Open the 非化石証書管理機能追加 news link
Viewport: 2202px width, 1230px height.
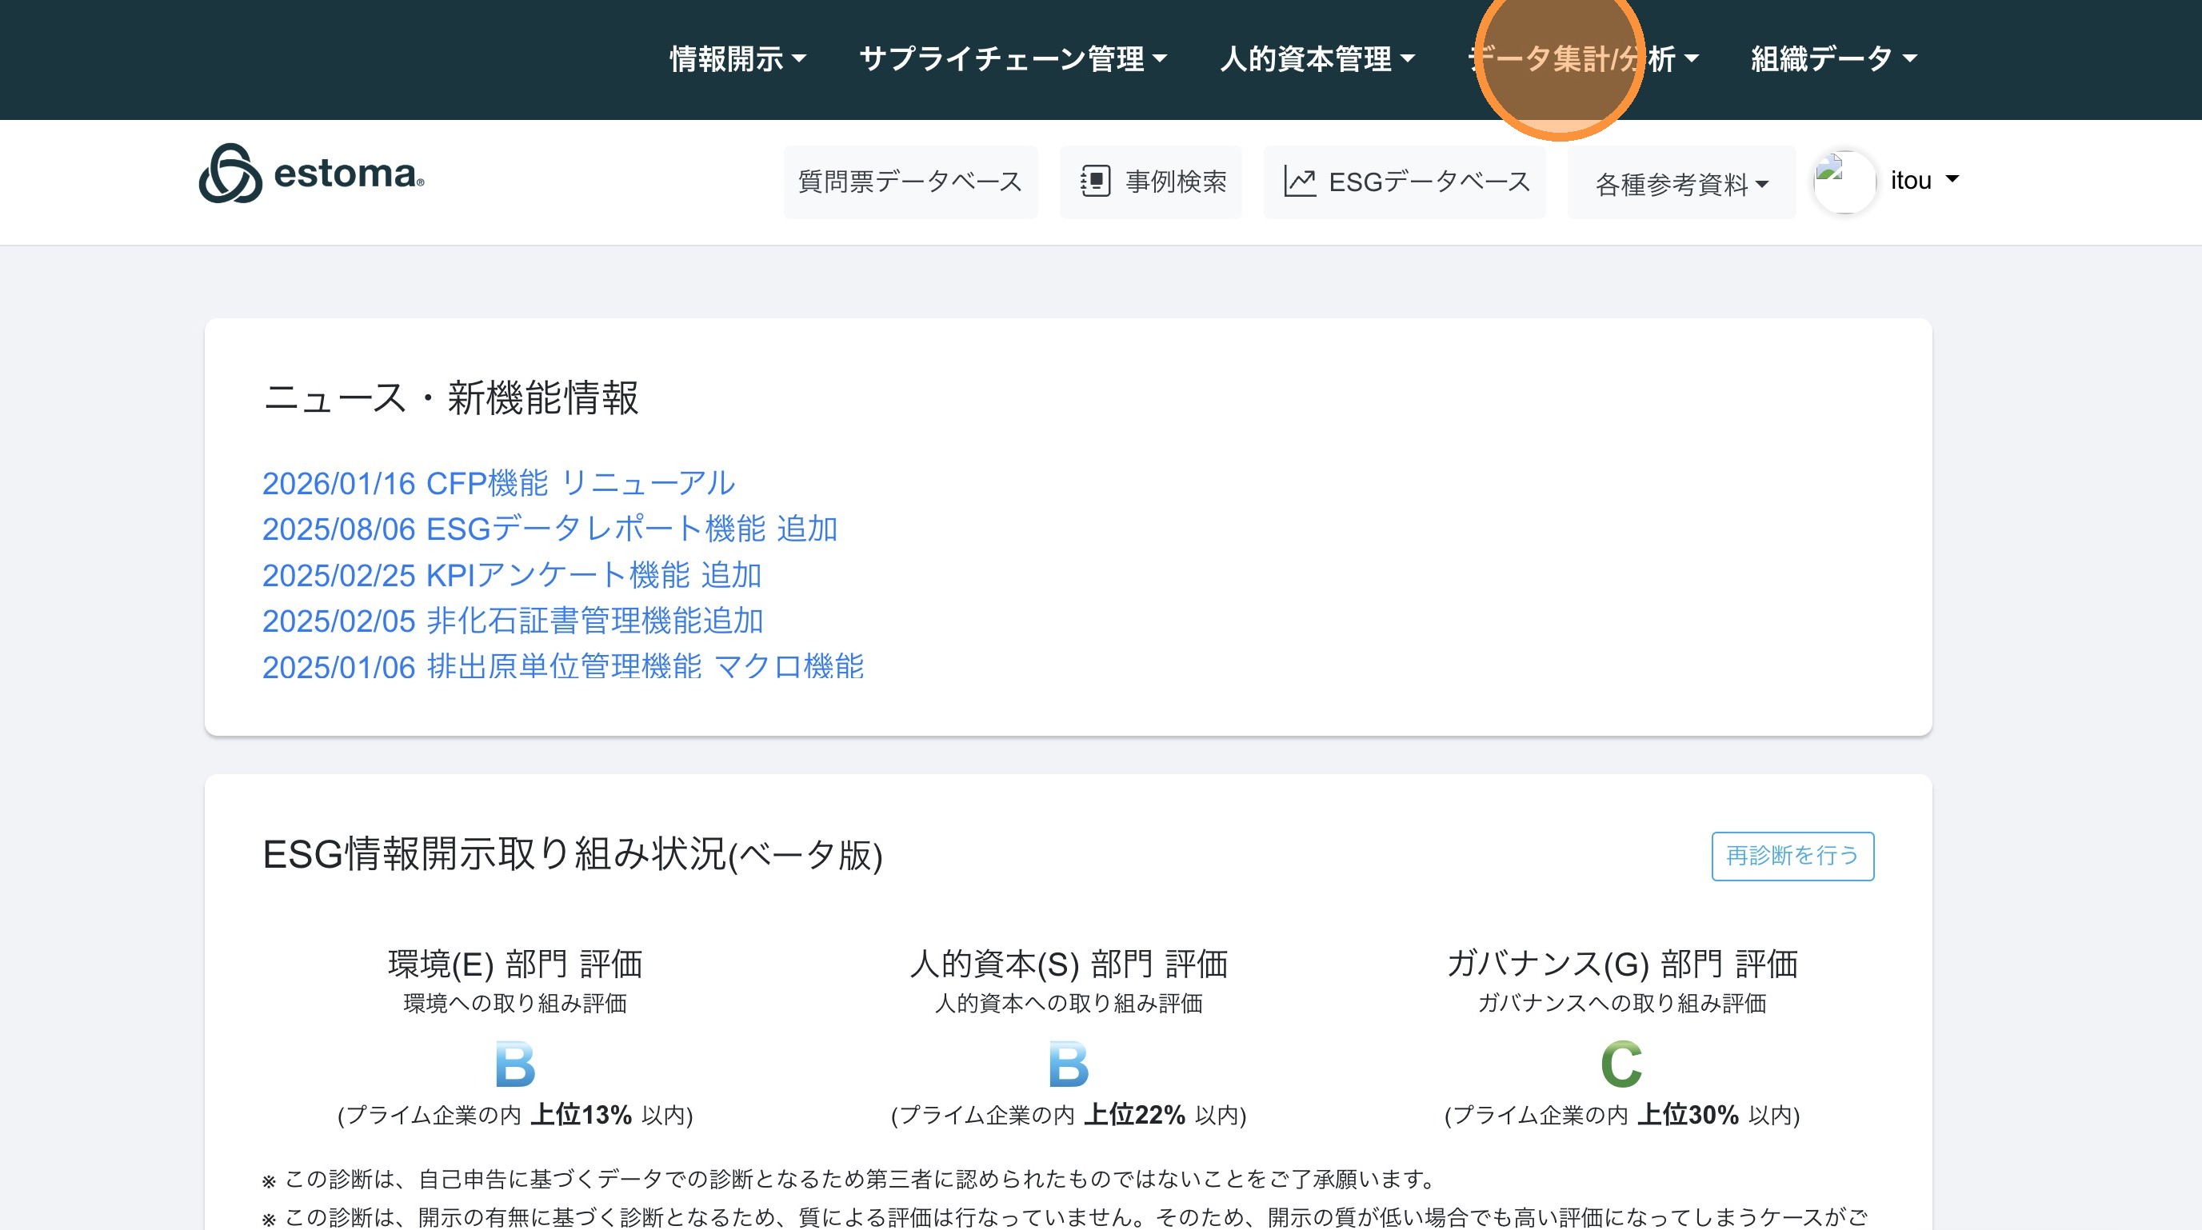click(512, 621)
